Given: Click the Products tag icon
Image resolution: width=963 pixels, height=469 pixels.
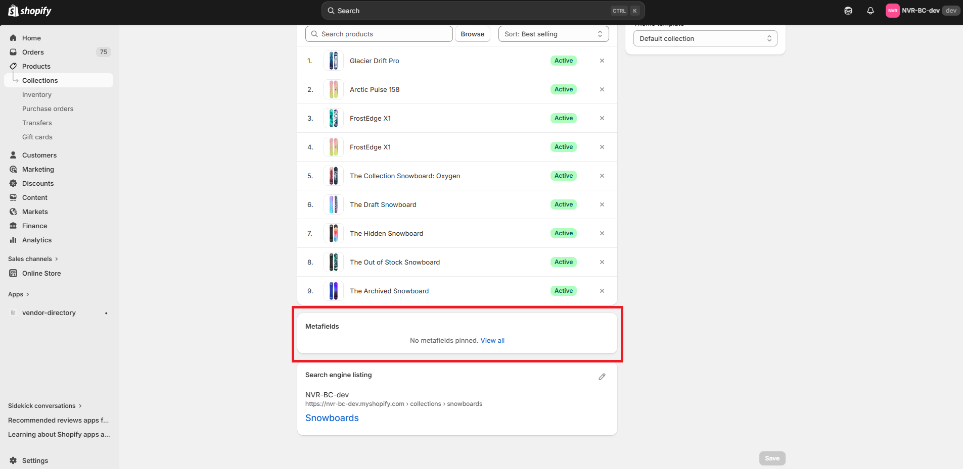Looking at the screenshot, I should (x=13, y=66).
